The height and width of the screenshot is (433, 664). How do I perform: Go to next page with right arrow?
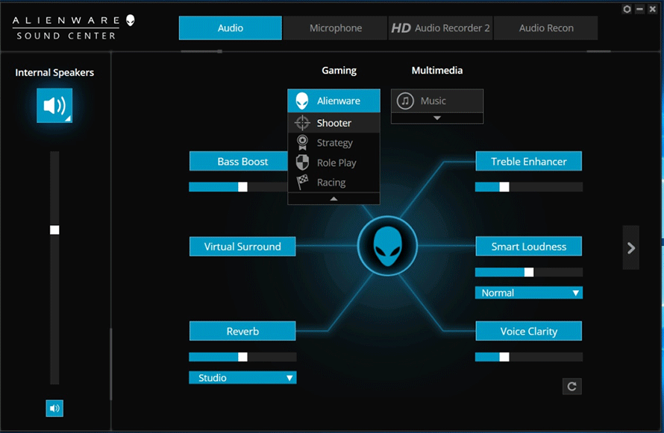[x=630, y=247]
